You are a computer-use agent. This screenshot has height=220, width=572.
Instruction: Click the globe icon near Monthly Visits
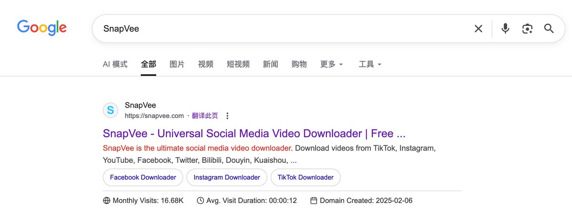[107, 200]
